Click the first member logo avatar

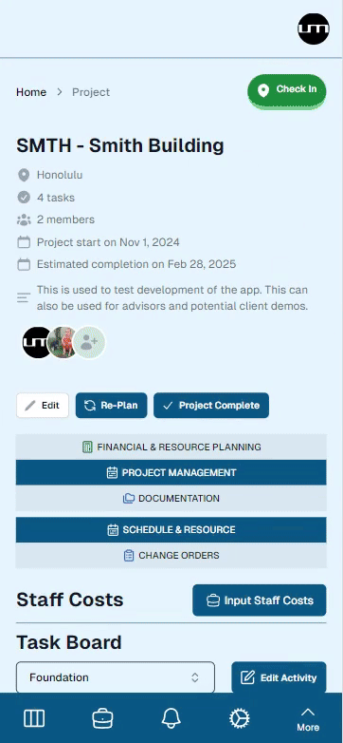point(37,342)
